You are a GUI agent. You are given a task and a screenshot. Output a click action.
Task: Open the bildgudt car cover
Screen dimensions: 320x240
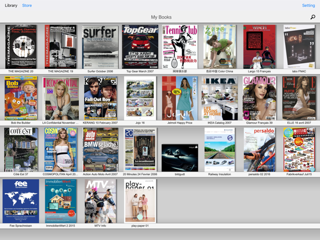[180, 158]
